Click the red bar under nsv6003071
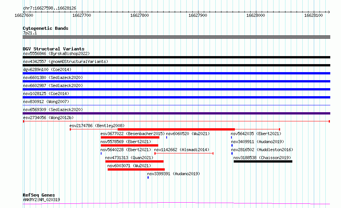The image size is (341, 208). click(136, 169)
